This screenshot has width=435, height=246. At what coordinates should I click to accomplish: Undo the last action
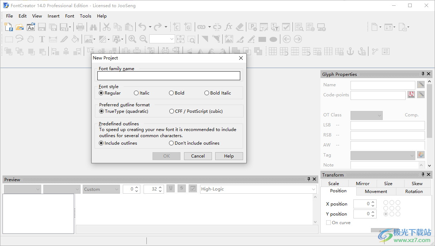[143, 27]
